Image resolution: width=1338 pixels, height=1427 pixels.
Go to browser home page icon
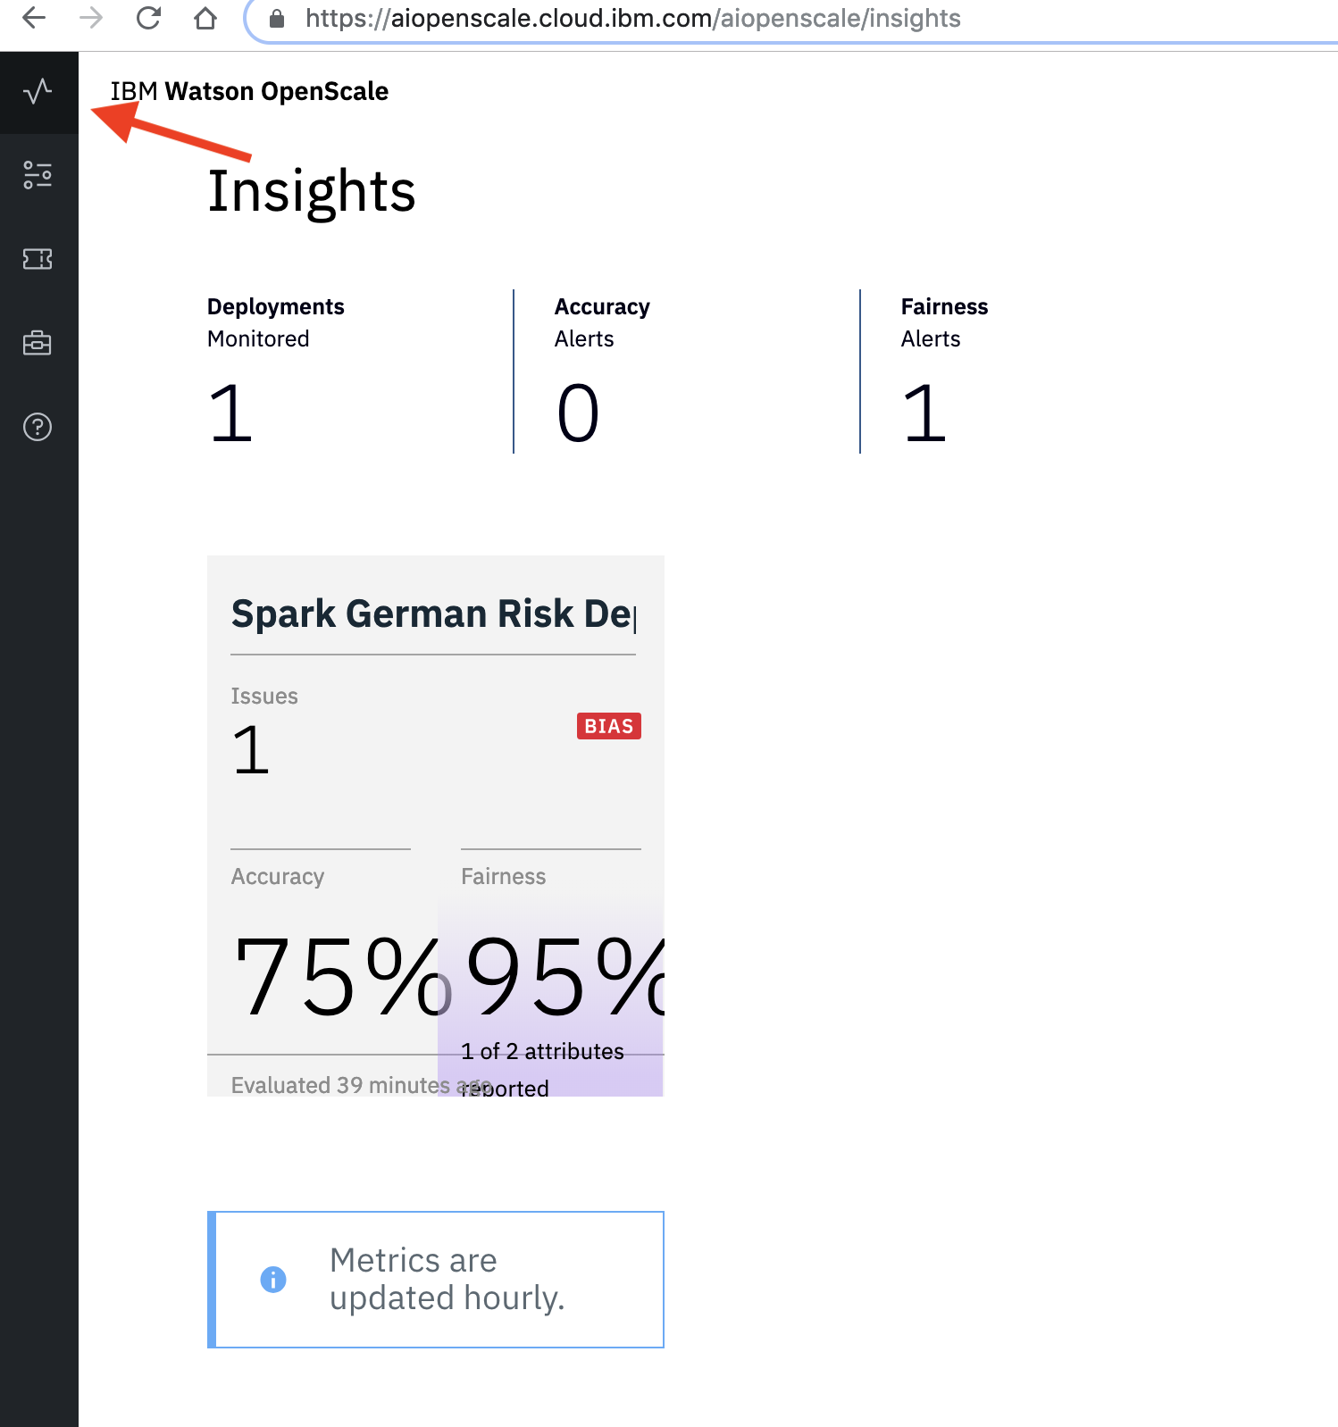point(205,18)
